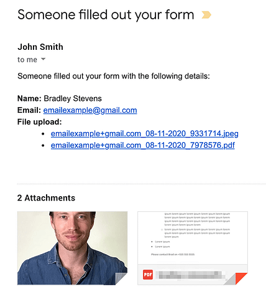266x294 pixels.
Task: Click the "2 Attachments" heading
Action: click(x=46, y=198)
